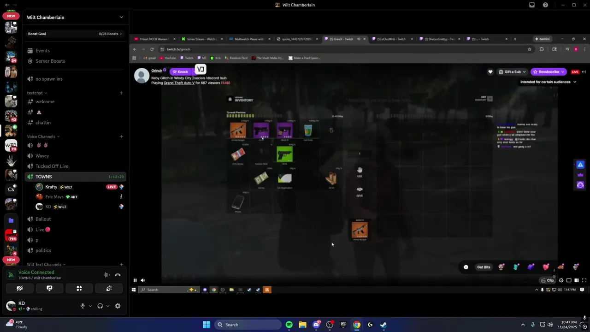The width and height of the screenshot is (590, 332).
Task: Click the heart cheer emote
Action: [x=546, y=267]
